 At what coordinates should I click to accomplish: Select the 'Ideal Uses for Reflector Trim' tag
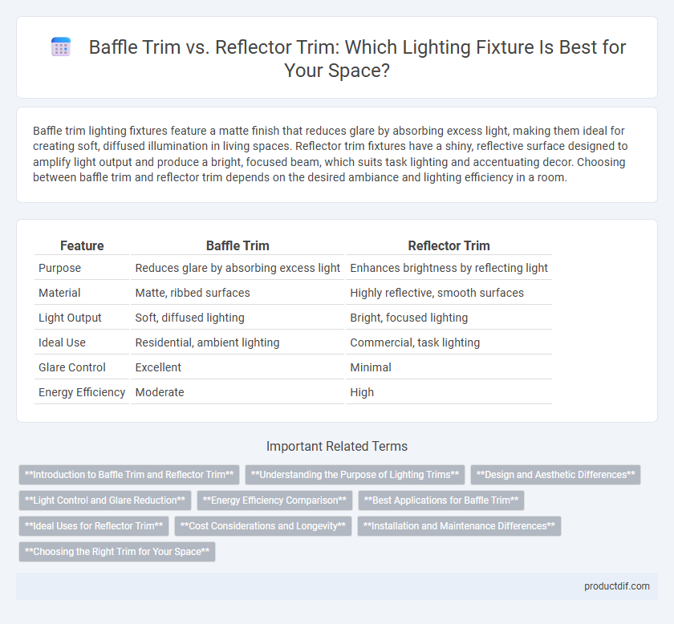94,526
